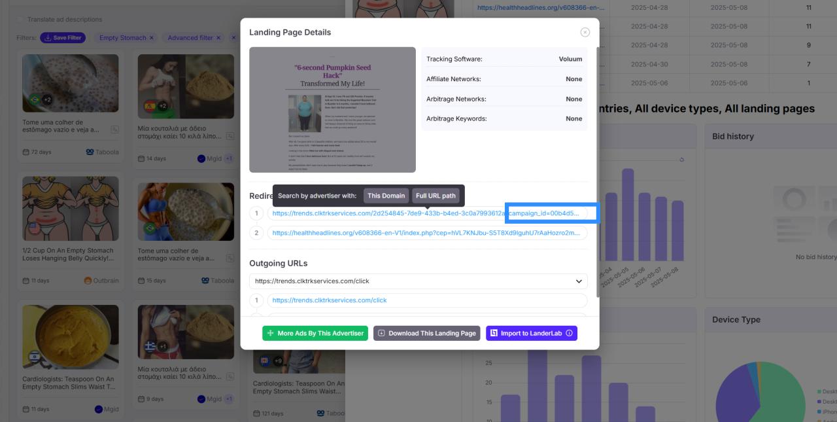Toggle the Translate ad descriptions checkbox

point(20,20)
